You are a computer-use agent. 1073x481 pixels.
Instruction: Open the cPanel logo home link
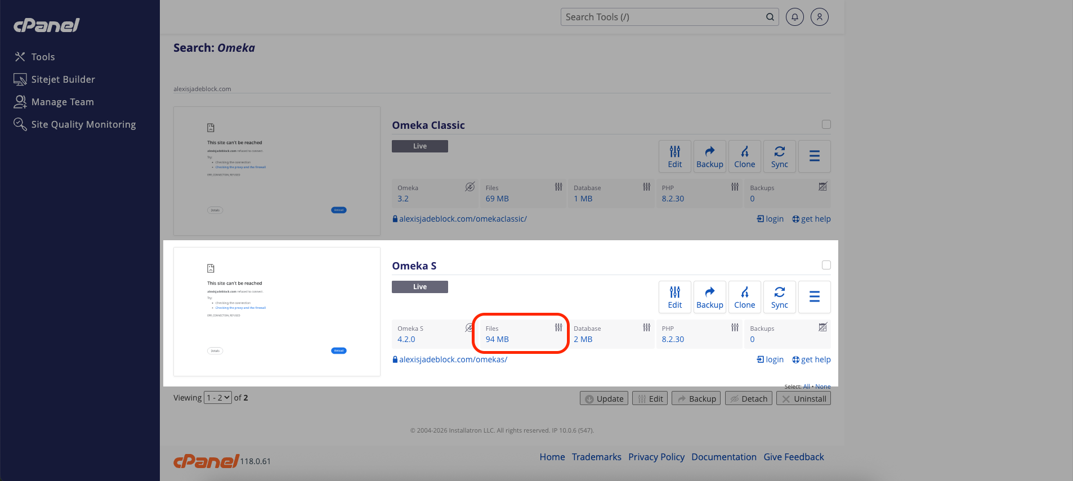tap(46, 25)
